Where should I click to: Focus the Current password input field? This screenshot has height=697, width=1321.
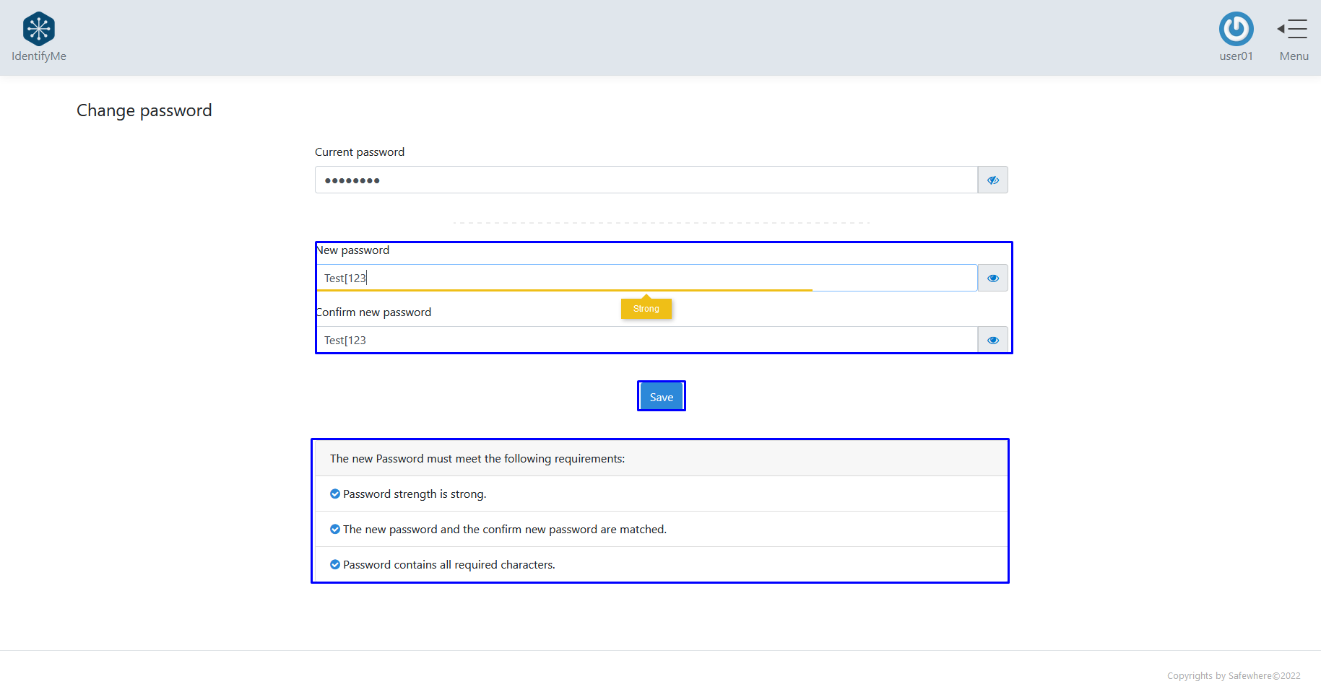[x=646, y=180]
